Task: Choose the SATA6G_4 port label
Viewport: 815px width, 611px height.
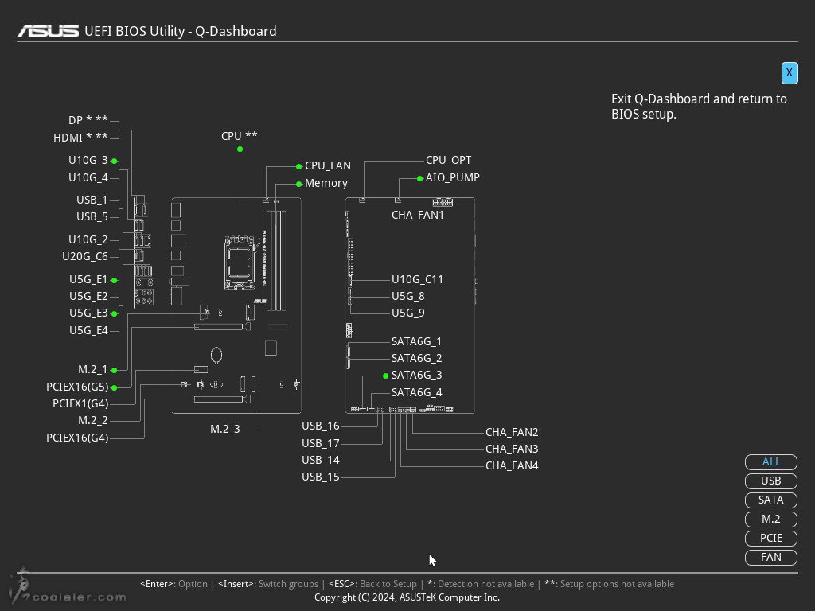Action: pos(416,393)
